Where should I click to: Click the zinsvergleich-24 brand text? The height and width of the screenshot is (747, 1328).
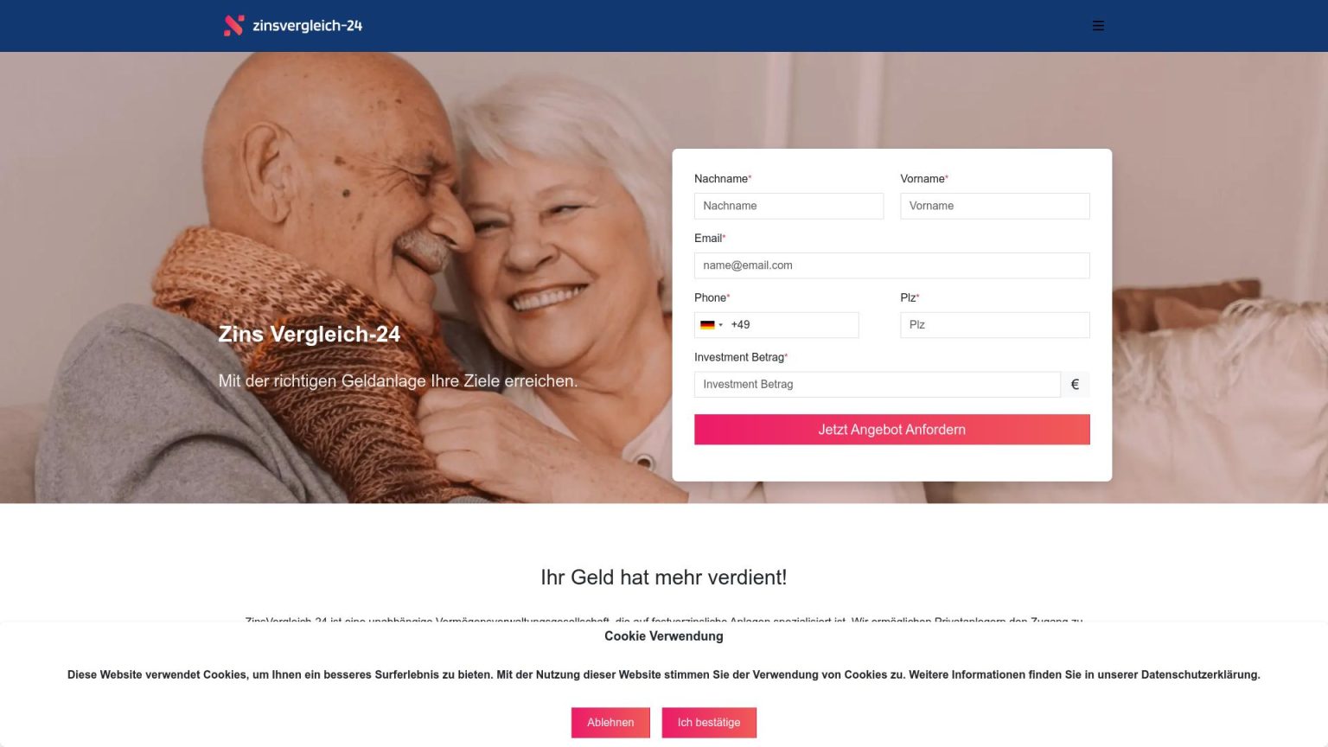(307, 26)
